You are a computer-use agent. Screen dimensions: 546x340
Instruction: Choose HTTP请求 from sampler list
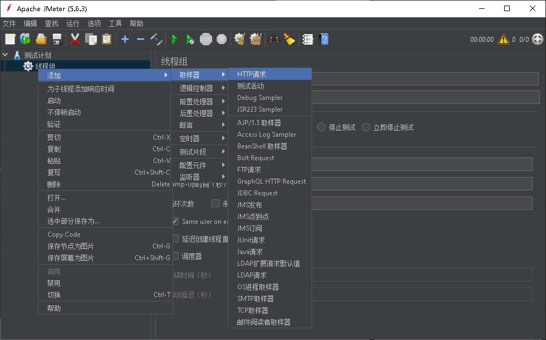click(x=270, y=74)
